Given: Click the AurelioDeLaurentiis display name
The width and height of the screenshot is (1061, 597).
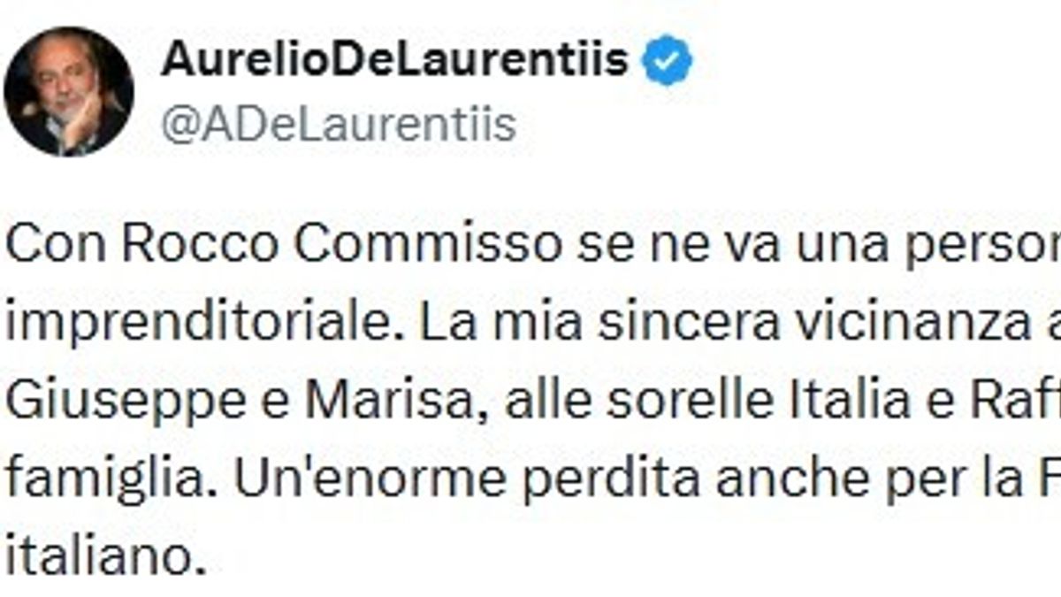Looking at the screenshot, I should click(x=395, y=59).
